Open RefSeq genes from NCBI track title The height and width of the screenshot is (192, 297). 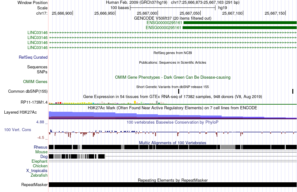point(173,53)
